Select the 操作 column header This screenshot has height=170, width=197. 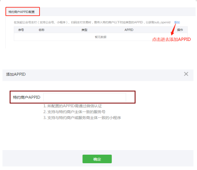(180, 30)
